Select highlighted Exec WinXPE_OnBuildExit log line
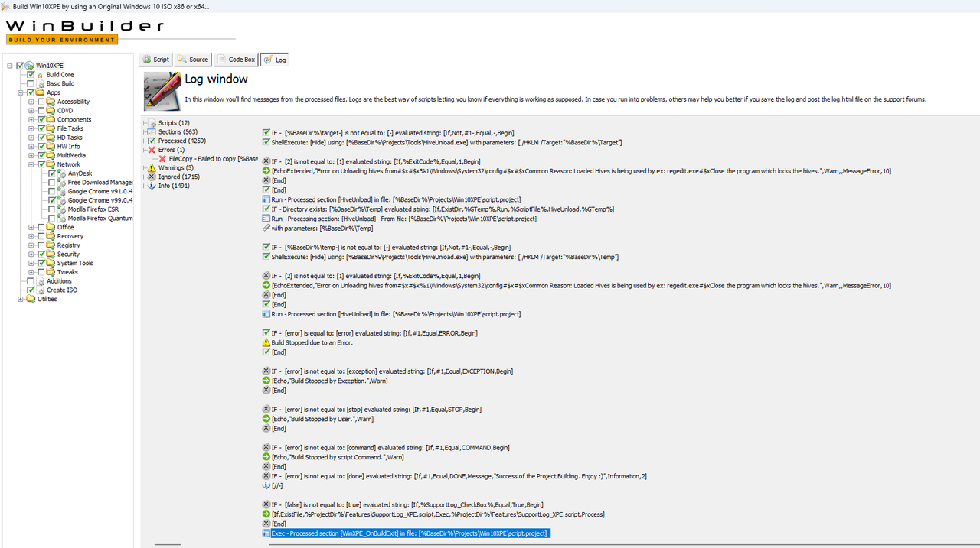This screenshot has height=548, width=980. [410, 533]
